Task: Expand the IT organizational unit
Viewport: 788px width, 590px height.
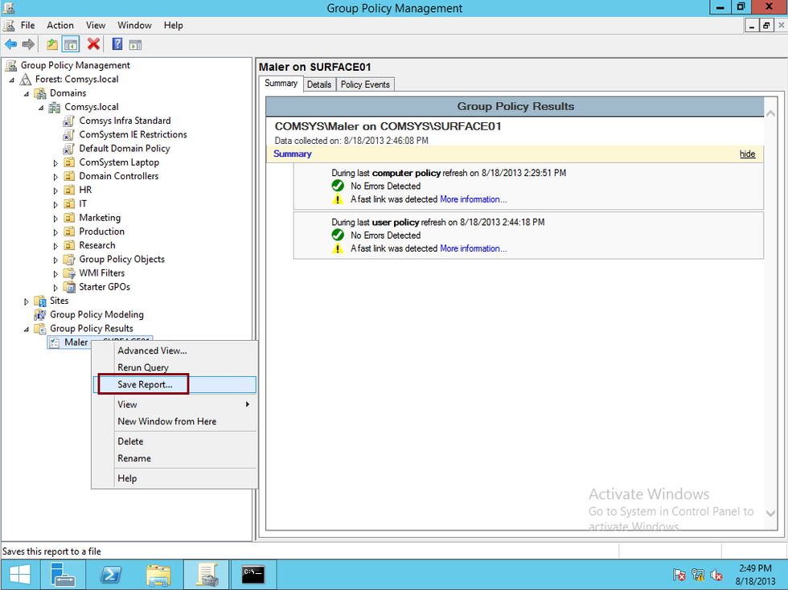Action: (x=55, y=204)
